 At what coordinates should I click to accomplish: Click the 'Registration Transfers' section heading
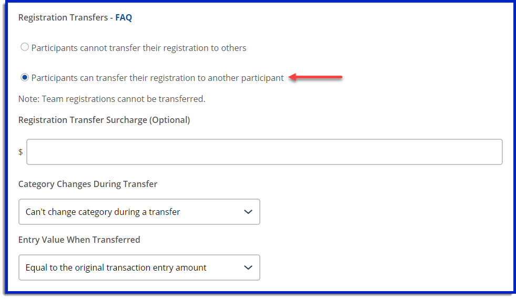[63, 17]
